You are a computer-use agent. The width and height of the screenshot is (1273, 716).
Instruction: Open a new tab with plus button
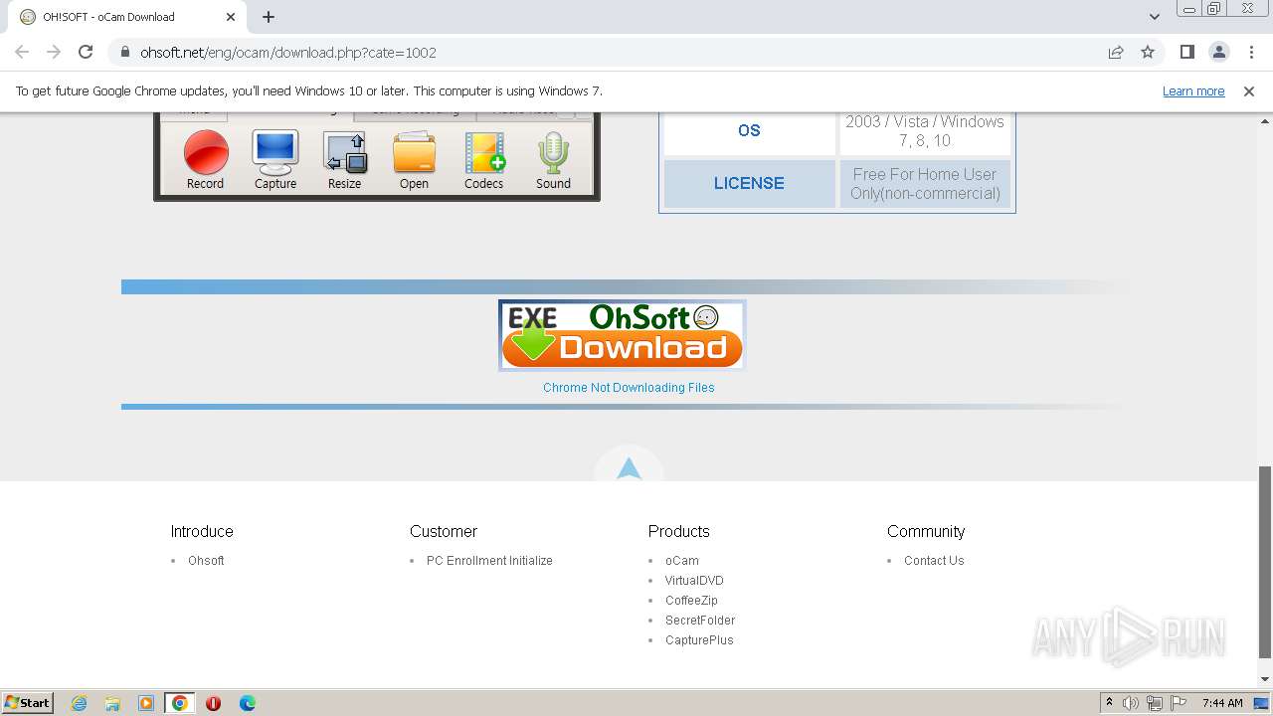[269, 17]
